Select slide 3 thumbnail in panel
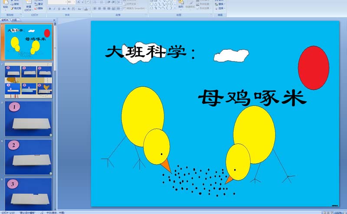This screenshot has height=214, width=347. pos(29,118)
